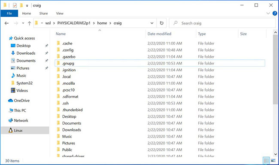Select the .config folder icon
Image resolution: width=279 pixels, height=165 pixels.
coord(58,50)
